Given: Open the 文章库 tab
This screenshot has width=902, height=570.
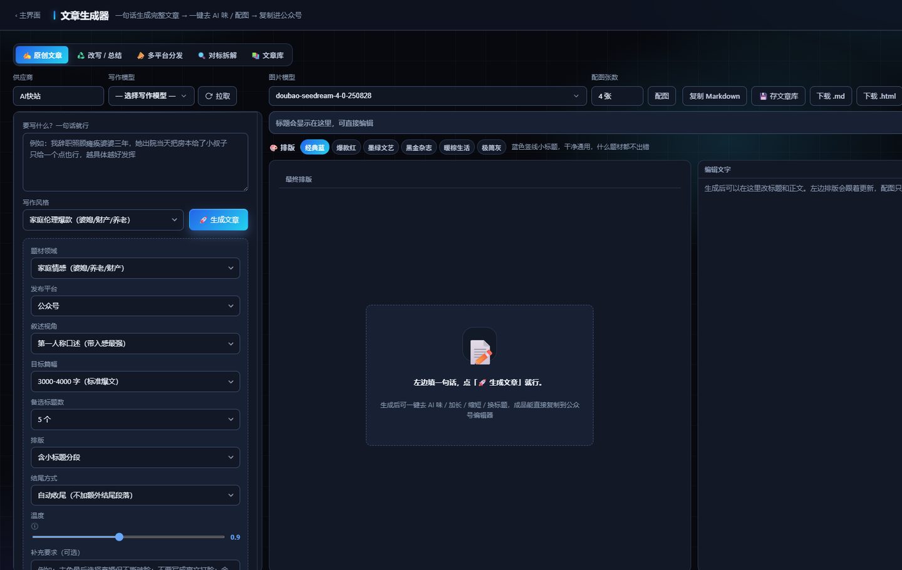Looking at the screenshot, I should 268,56.
